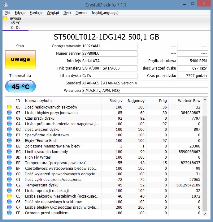Image resolution: width=213 pixels, height=222 pixels.
Task: Click the yellow uwaga health status button
Action: [x=20, y=60]
